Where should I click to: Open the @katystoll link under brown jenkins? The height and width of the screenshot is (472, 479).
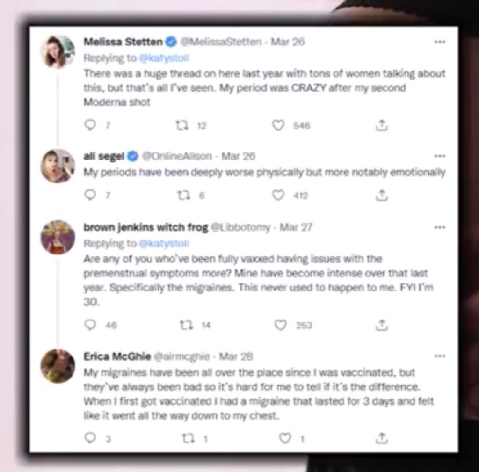pos(164,244)
